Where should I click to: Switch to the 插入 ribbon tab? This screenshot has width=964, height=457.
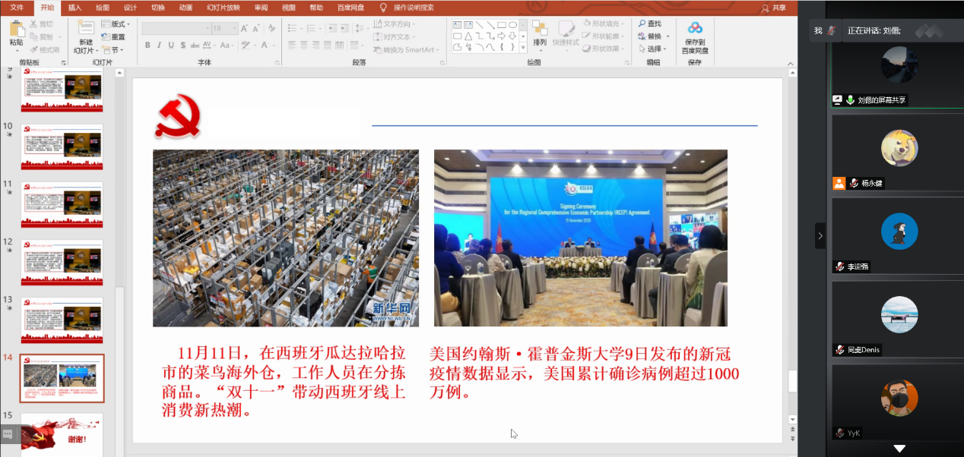(x=75, y=8)
